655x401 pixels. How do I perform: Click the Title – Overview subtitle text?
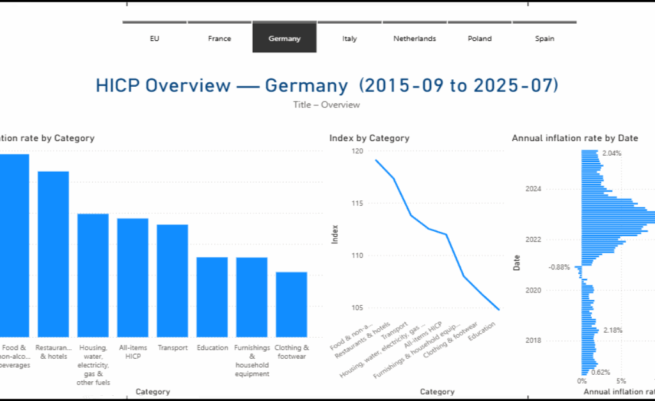(326, 105)
